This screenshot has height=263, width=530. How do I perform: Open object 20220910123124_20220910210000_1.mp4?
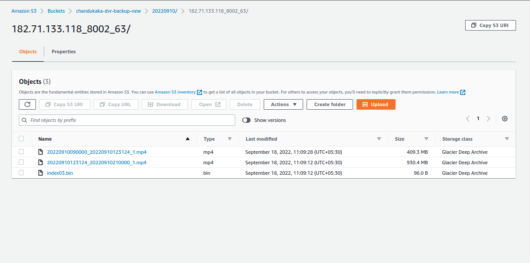tap(97, 163)
